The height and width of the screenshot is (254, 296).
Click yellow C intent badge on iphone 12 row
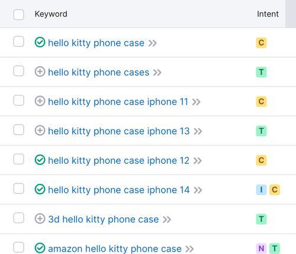261,160
